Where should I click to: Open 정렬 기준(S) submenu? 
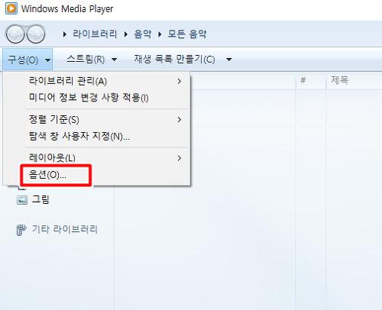click(97, 120)
